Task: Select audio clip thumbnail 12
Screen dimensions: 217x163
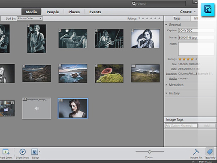Action: pos(36,109)
